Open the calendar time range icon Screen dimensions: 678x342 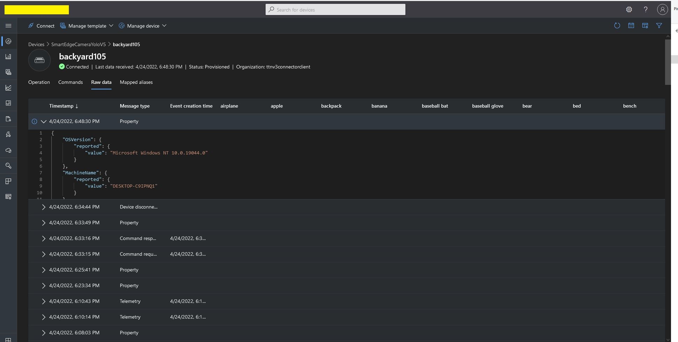[x=631, y=26]
